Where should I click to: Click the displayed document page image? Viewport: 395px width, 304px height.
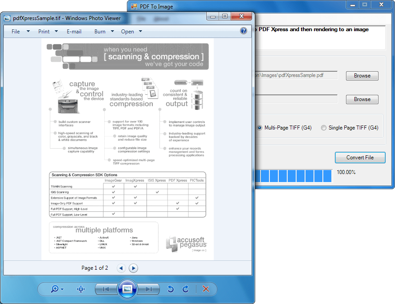point(127,149)
